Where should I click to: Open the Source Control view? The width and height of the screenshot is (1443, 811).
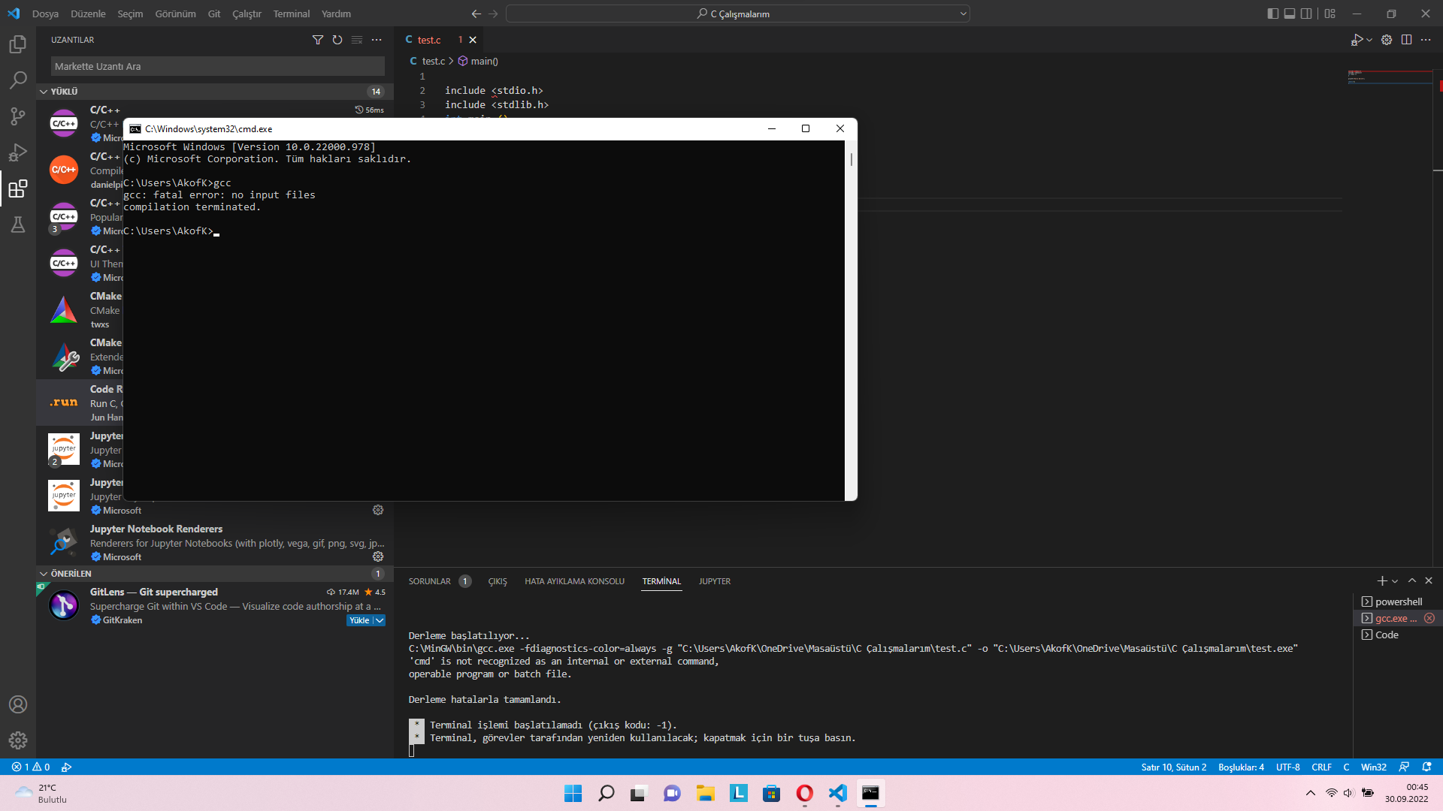(18, 116)
